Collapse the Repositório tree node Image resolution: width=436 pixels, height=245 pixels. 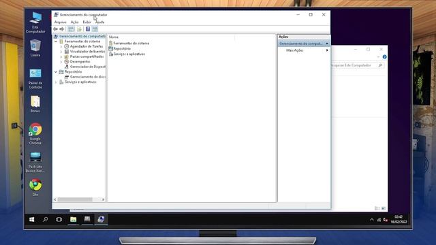(56, 72)
